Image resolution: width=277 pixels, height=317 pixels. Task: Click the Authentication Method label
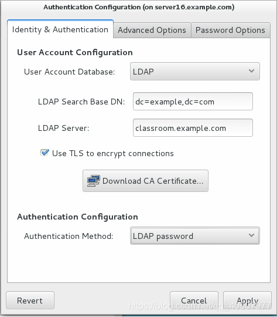coord(69,236)
